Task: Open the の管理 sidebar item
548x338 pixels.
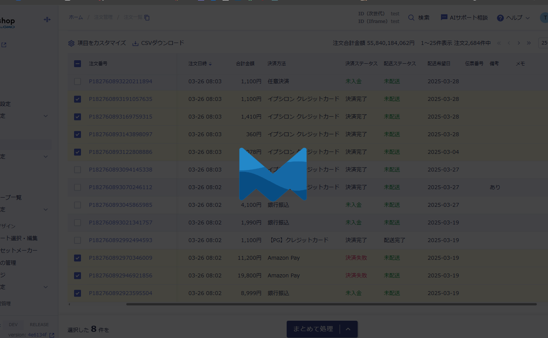Action: 8,263
